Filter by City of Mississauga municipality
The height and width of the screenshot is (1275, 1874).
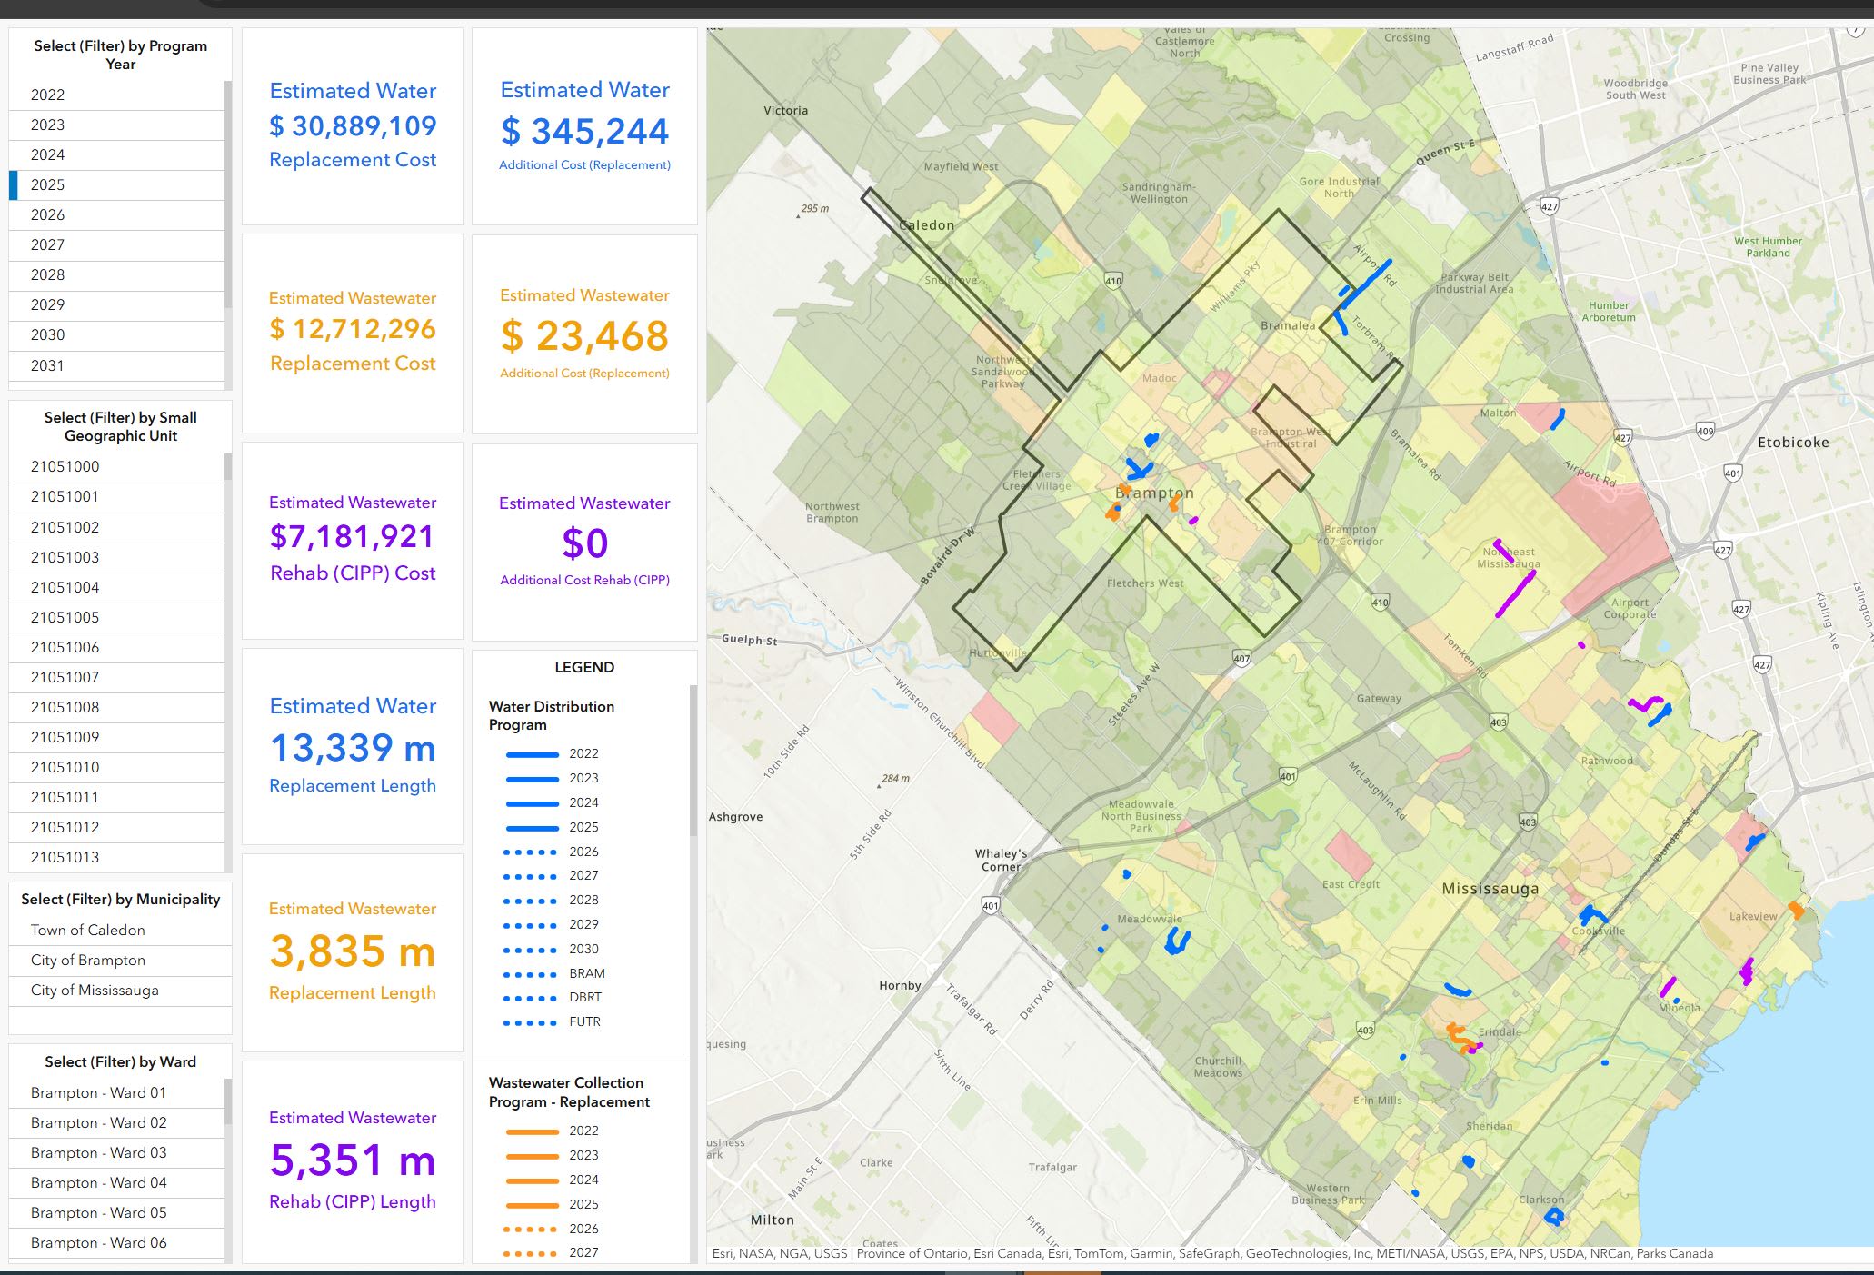point(120,991)
